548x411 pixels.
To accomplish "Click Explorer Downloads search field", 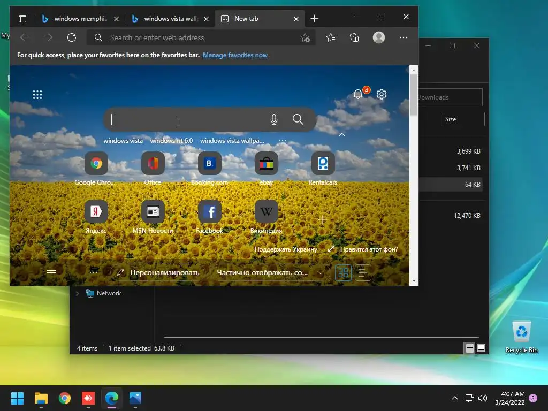I will [x=451, y=97].
